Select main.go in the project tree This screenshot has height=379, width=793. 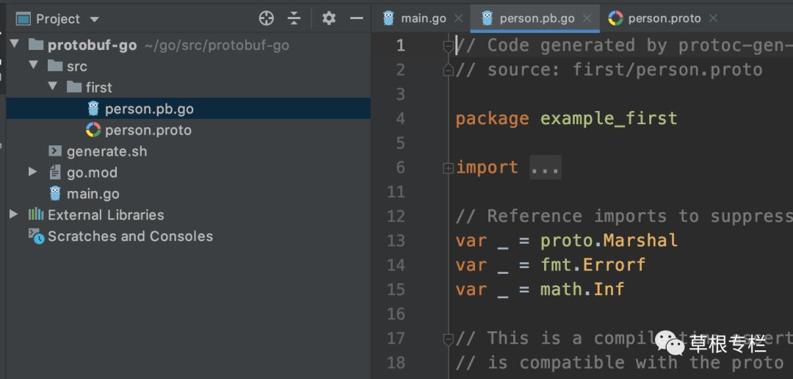tap(93, 194)
